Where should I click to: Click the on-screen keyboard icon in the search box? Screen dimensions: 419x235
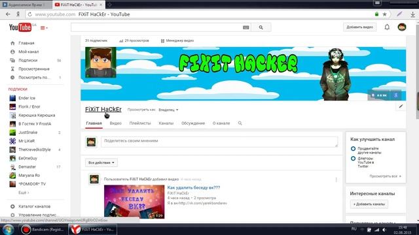(246, 27)
